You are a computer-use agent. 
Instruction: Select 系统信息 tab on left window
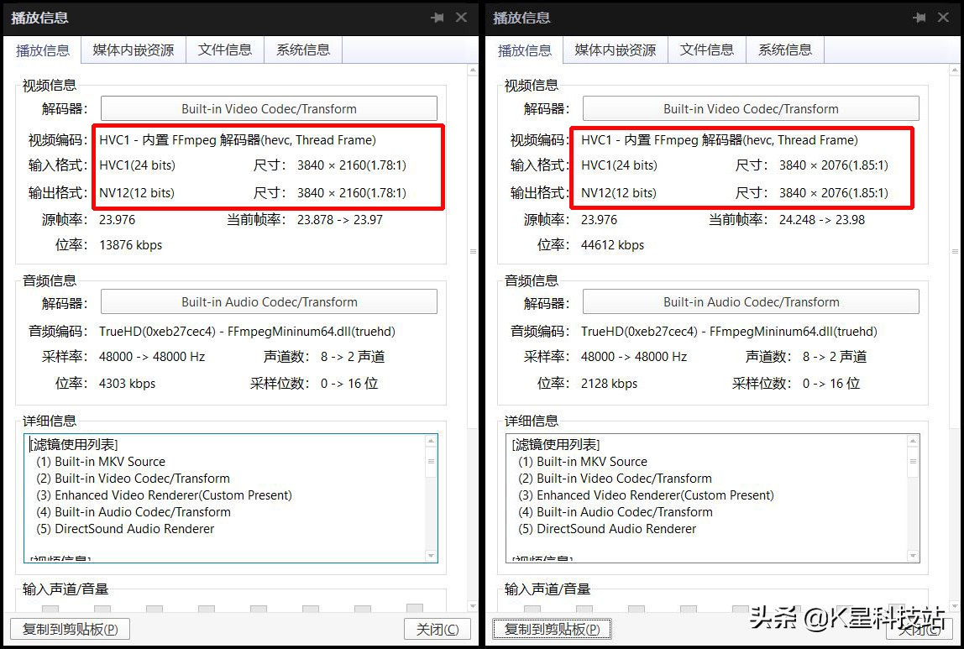[x=302, y=50]
